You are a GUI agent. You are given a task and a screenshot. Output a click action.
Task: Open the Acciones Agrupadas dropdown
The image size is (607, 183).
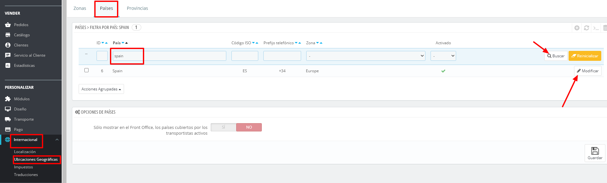click(x=101, y=89)
